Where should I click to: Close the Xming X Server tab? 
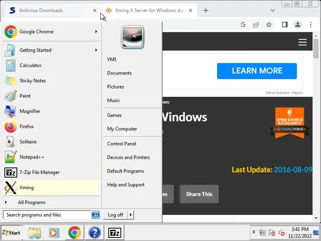(191, 10)
